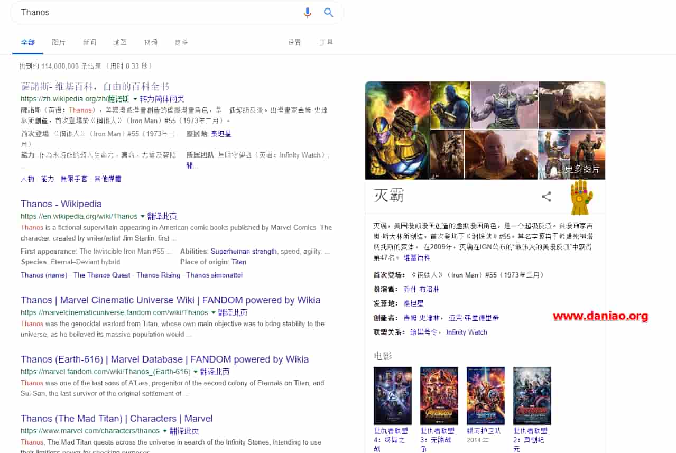Click the microphone voice search icon
Viewport: 676px width, 453px height.
[308, 13]
